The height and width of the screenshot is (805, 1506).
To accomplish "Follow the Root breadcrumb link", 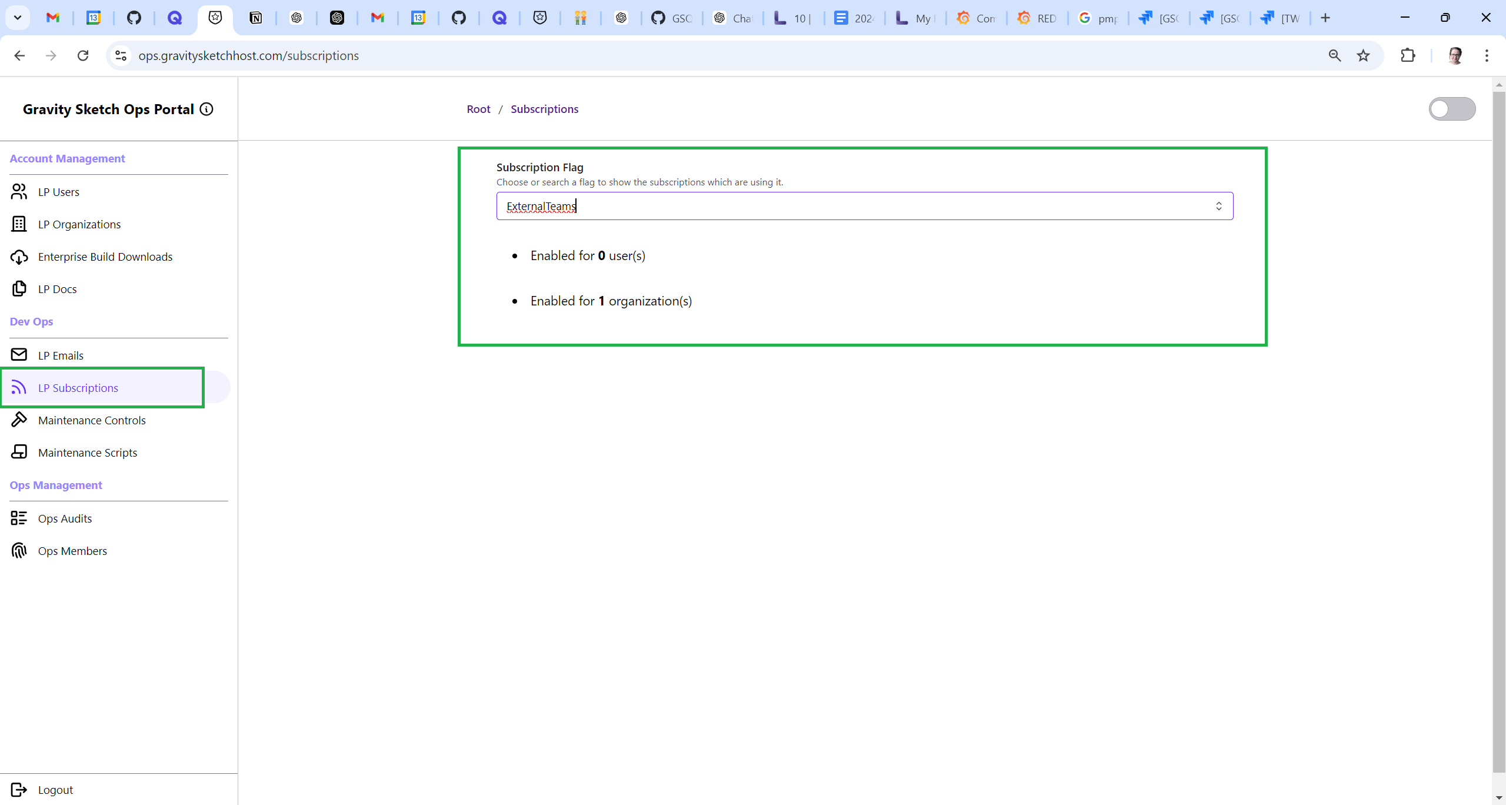I will (x=478, y=109).
